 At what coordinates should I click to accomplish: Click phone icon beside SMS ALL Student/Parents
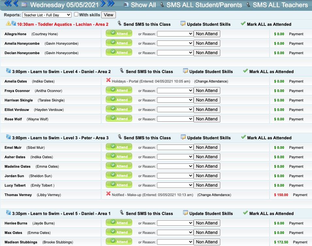click(162, 5)
